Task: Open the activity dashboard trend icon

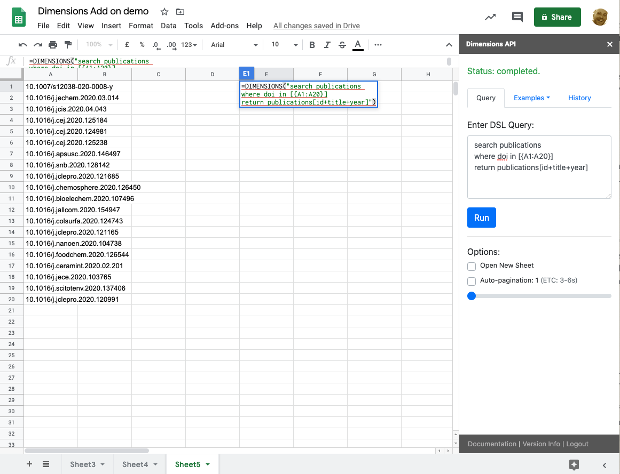Action: (490, 17)
